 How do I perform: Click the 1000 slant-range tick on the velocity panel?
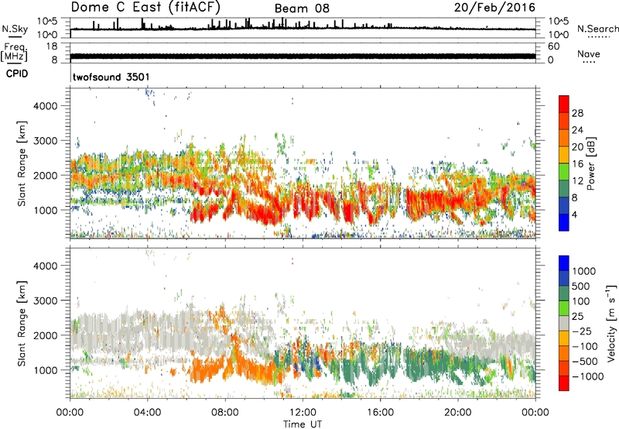(x=45, y=370)
